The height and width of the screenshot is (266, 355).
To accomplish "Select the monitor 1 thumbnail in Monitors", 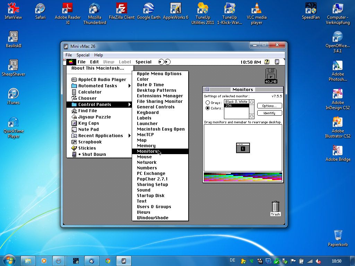I will [243, 148].
